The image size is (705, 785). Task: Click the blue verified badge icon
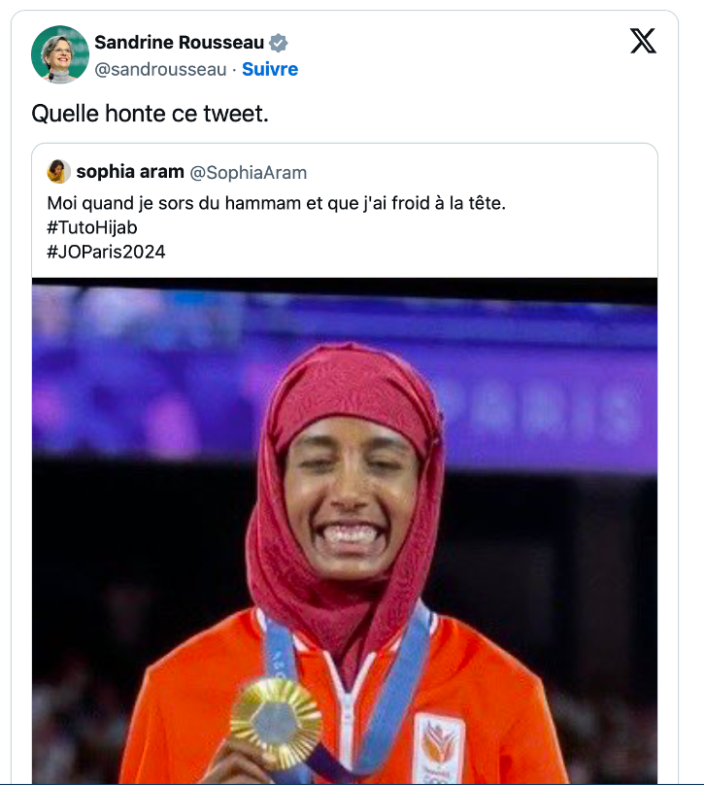coord(279,43)
